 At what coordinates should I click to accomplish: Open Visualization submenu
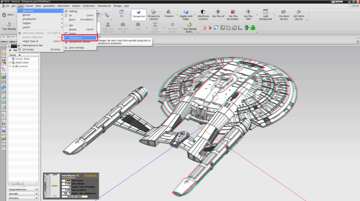click(40, 19)
